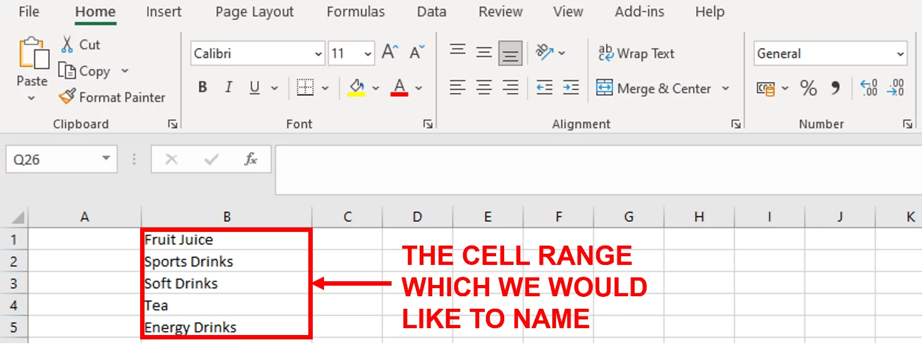Open the File tab
Viewport: 922px width, 350px height.
coord(29,11)
